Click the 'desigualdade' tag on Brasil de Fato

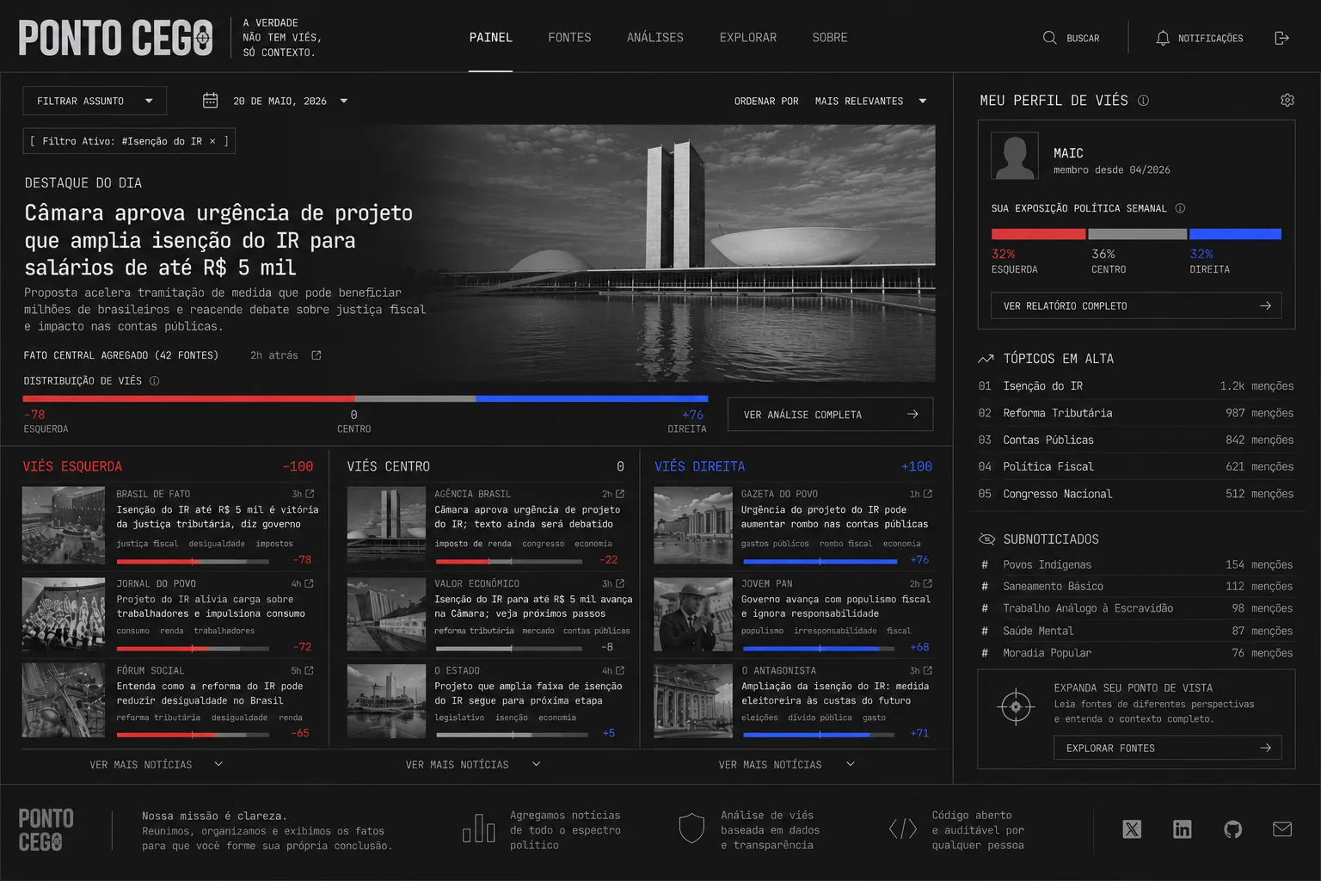(217, 544)
